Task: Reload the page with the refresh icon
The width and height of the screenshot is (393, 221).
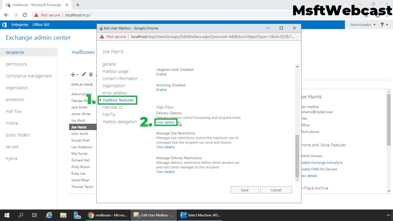Action: click(x=25, y=15)
